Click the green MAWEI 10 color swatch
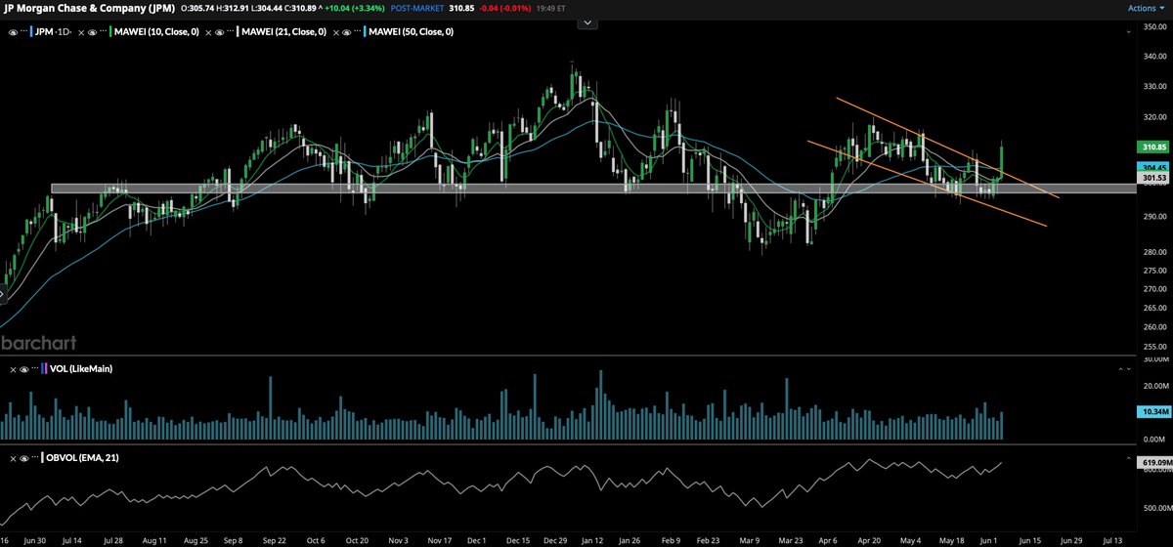 point(110,32)
